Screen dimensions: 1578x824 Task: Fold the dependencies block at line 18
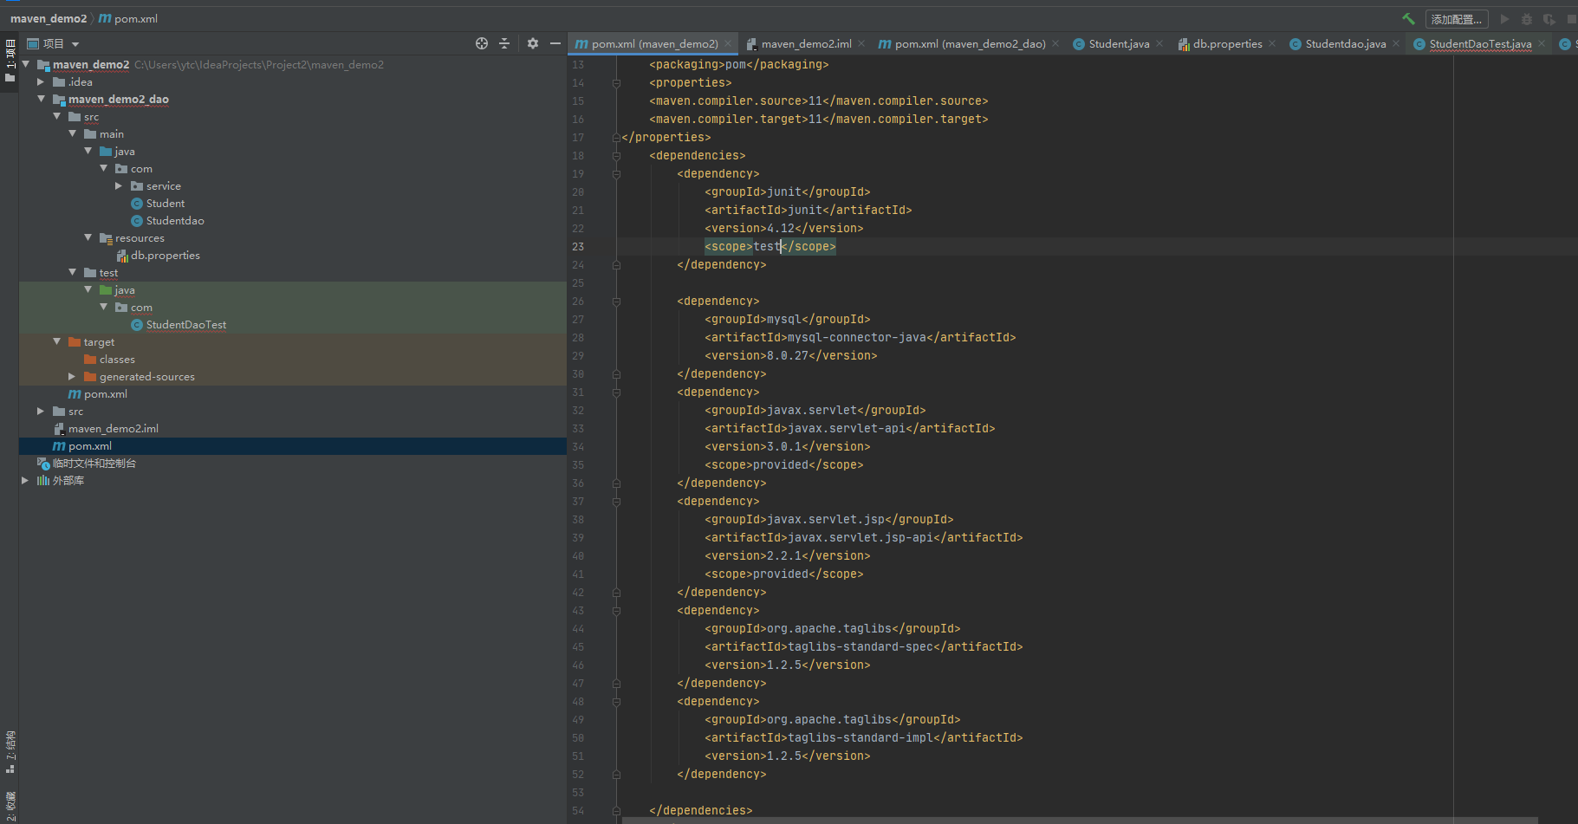(x=616, y=156)
